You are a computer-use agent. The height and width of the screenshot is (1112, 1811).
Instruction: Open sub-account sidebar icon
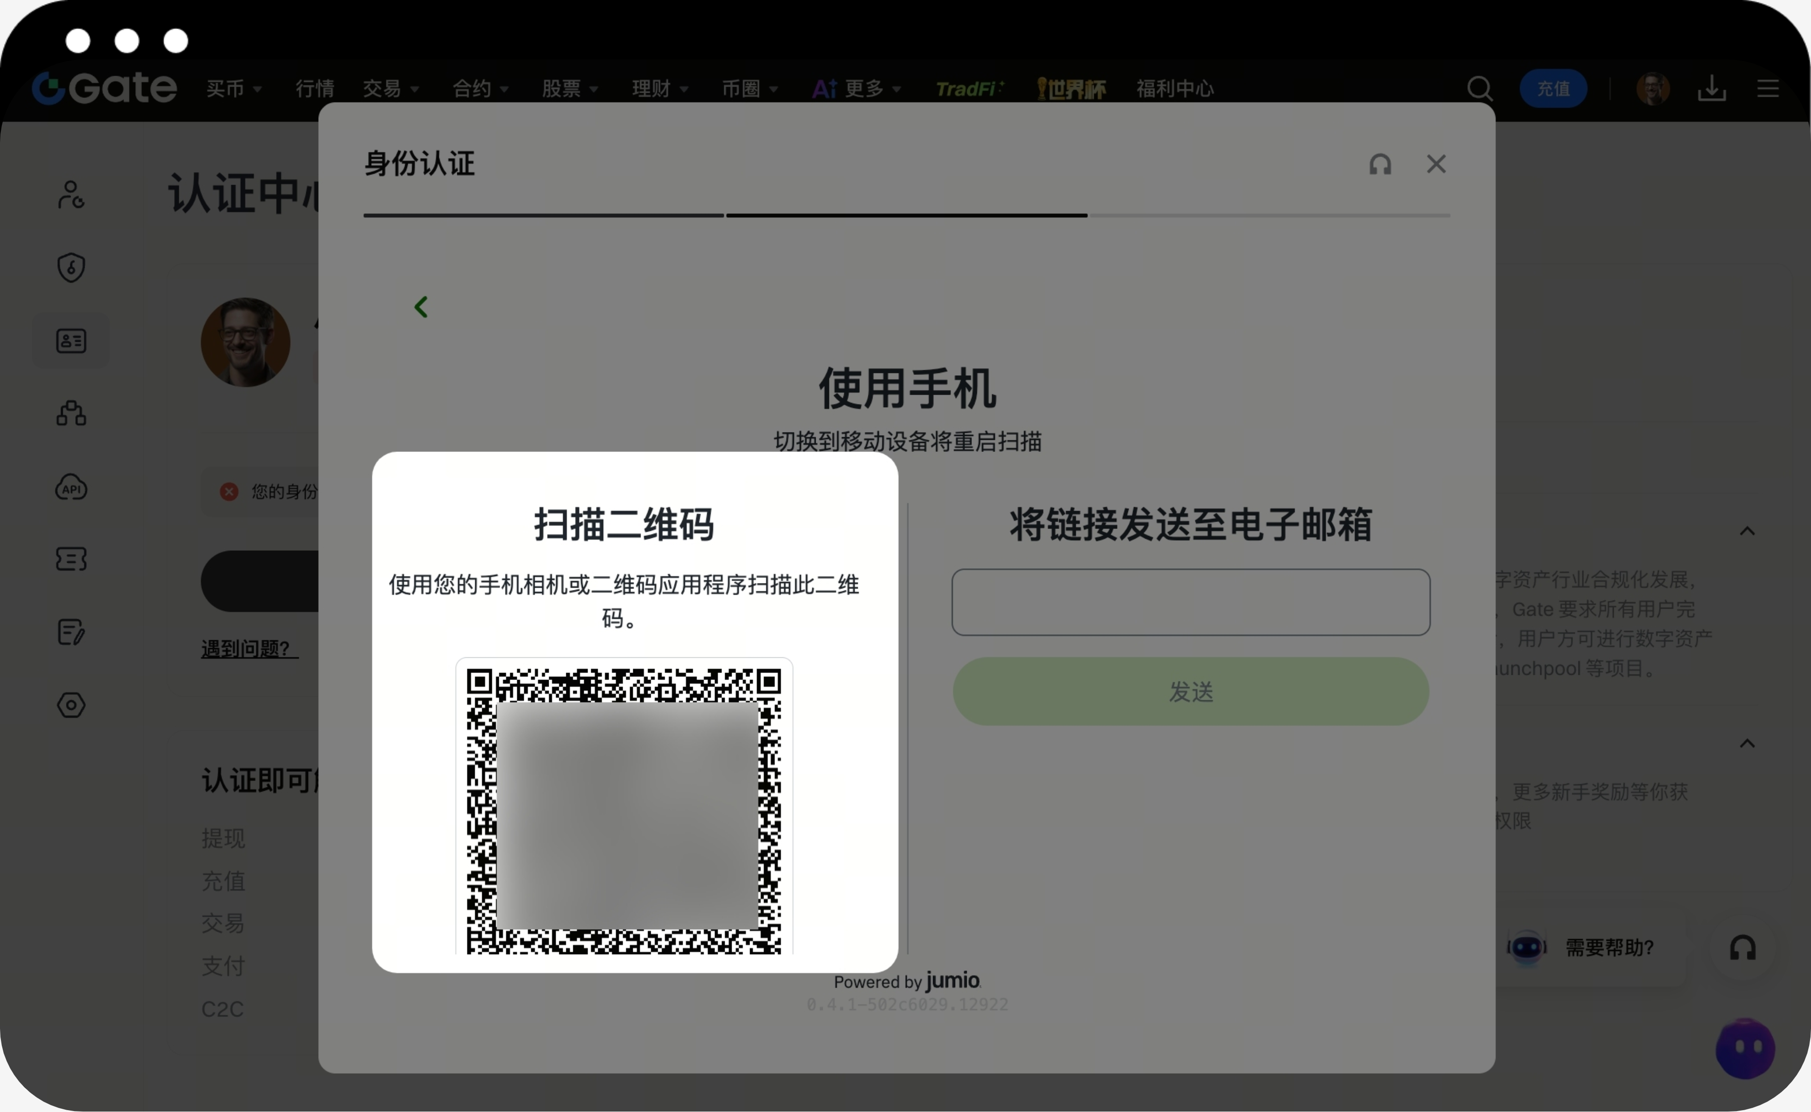click(x=71, y=413)
